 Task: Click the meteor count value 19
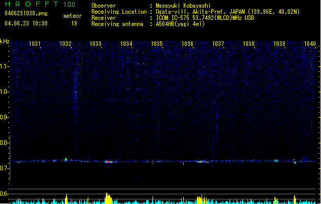74,23
